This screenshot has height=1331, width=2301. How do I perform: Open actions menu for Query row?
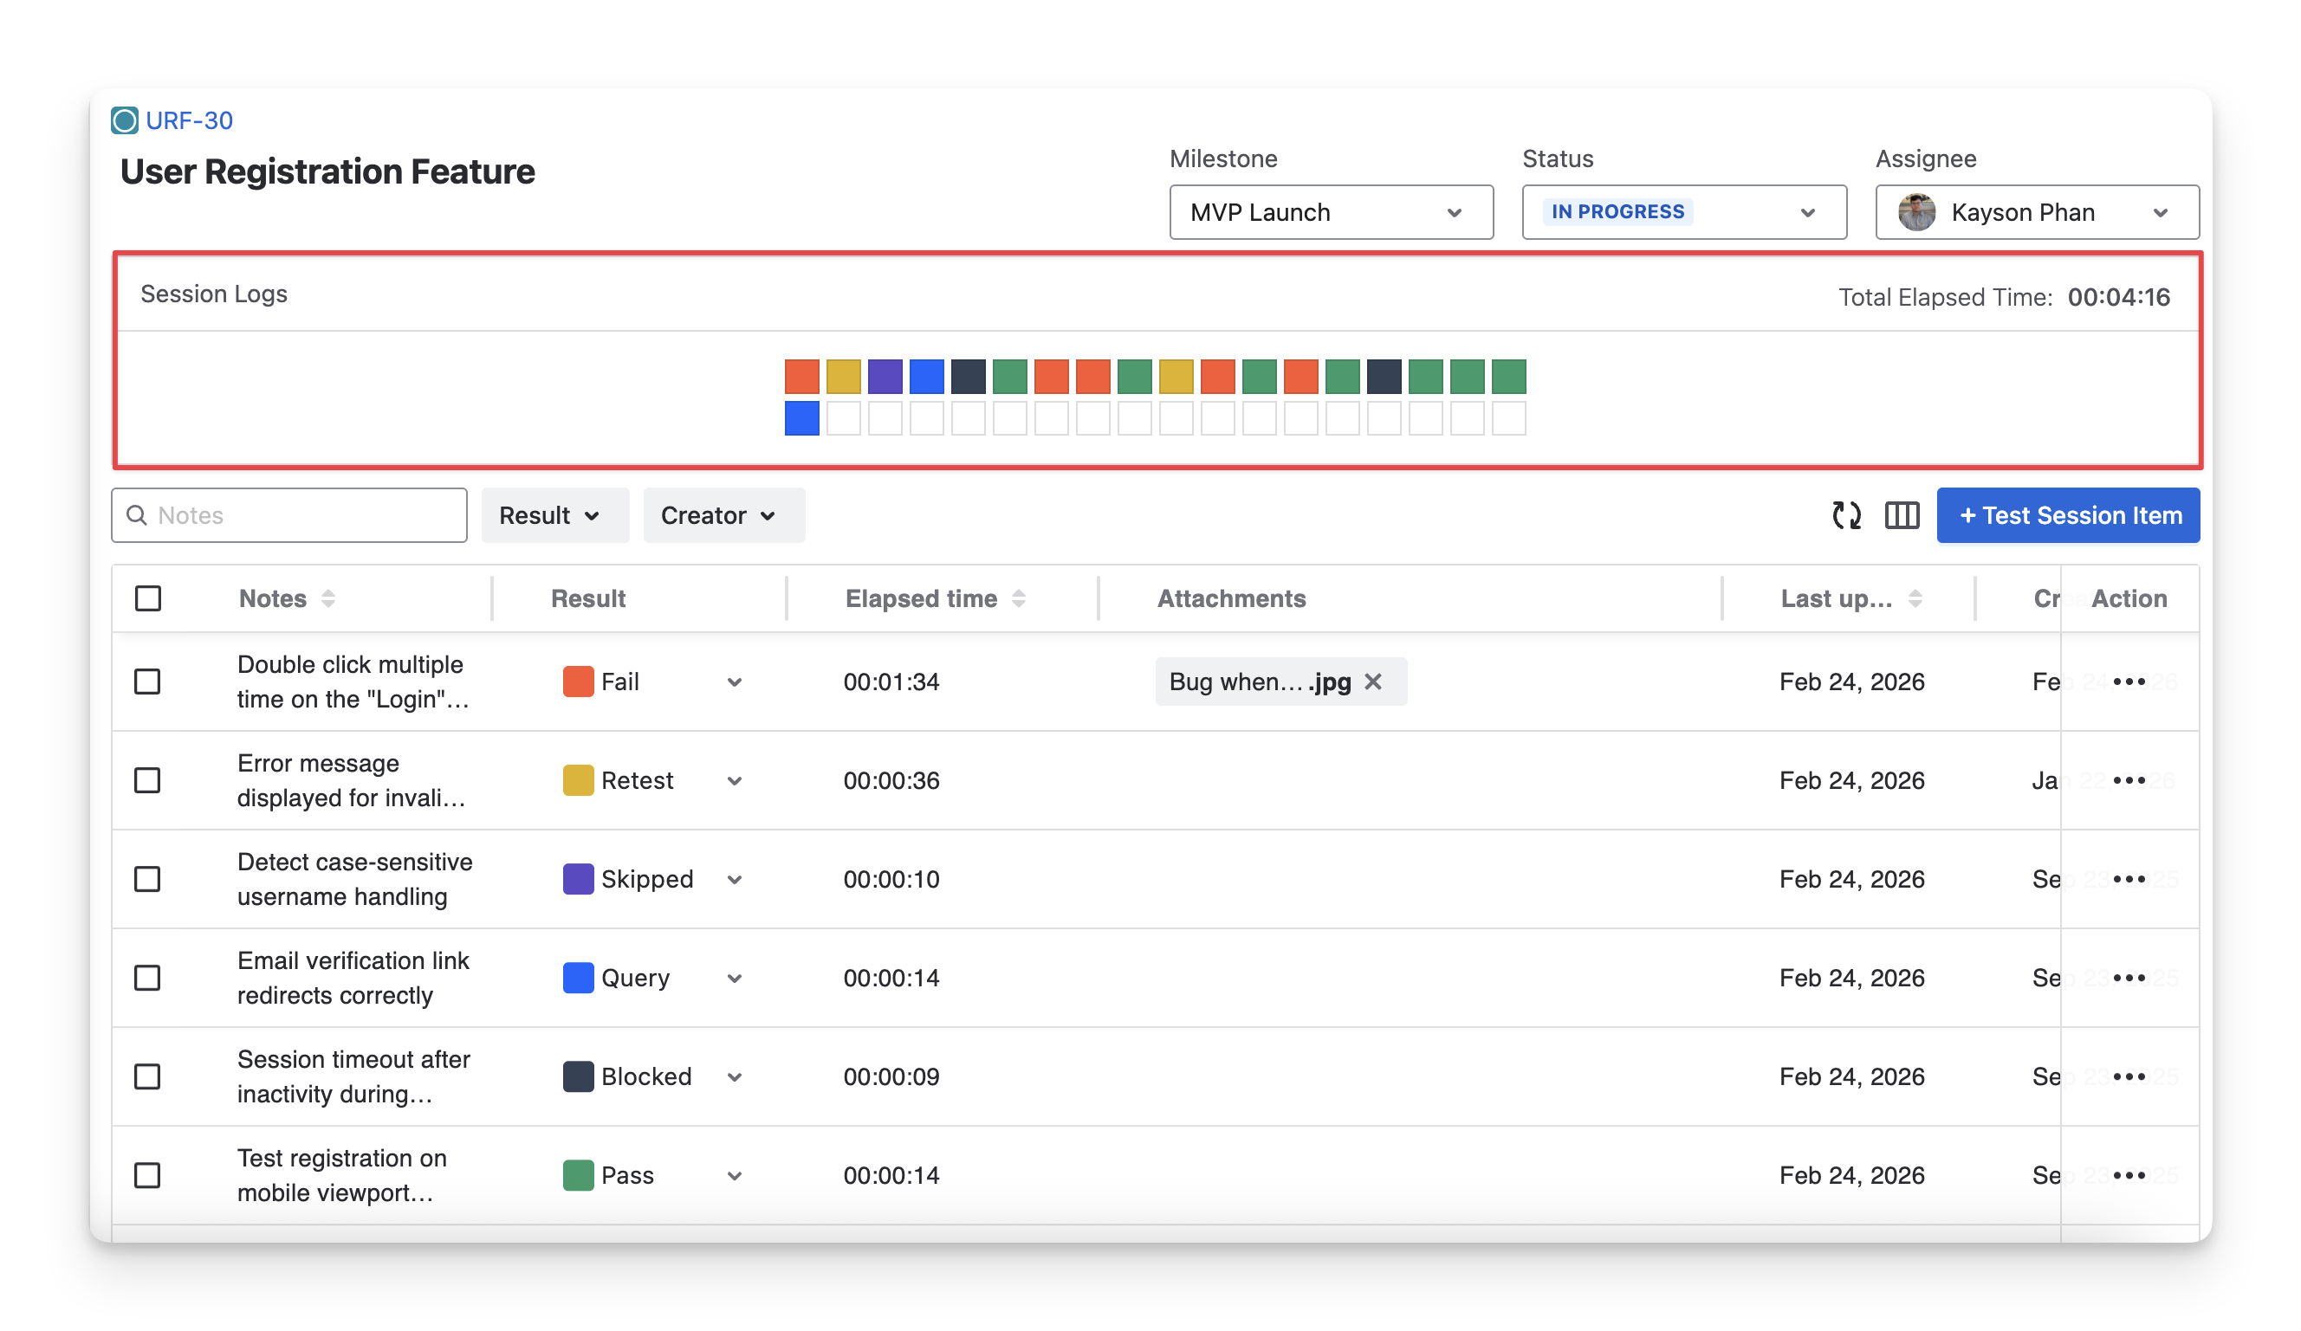coord(2129,978)
